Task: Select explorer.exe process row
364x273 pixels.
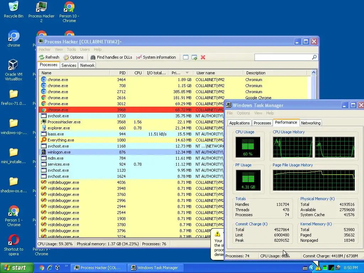Action: pyautogui.click(x=132, y=128)
